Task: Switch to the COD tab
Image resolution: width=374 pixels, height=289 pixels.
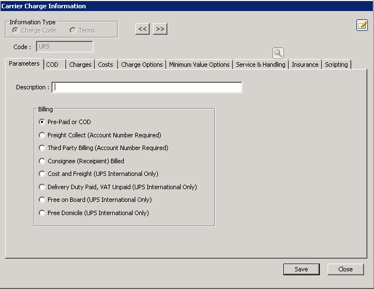Action: (52, 65)
